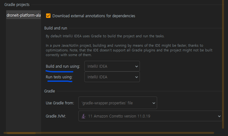This screenshot has width=228, height=136.
Task: Click the vertical scrollbar on the right edge
Action: (223, 64)
